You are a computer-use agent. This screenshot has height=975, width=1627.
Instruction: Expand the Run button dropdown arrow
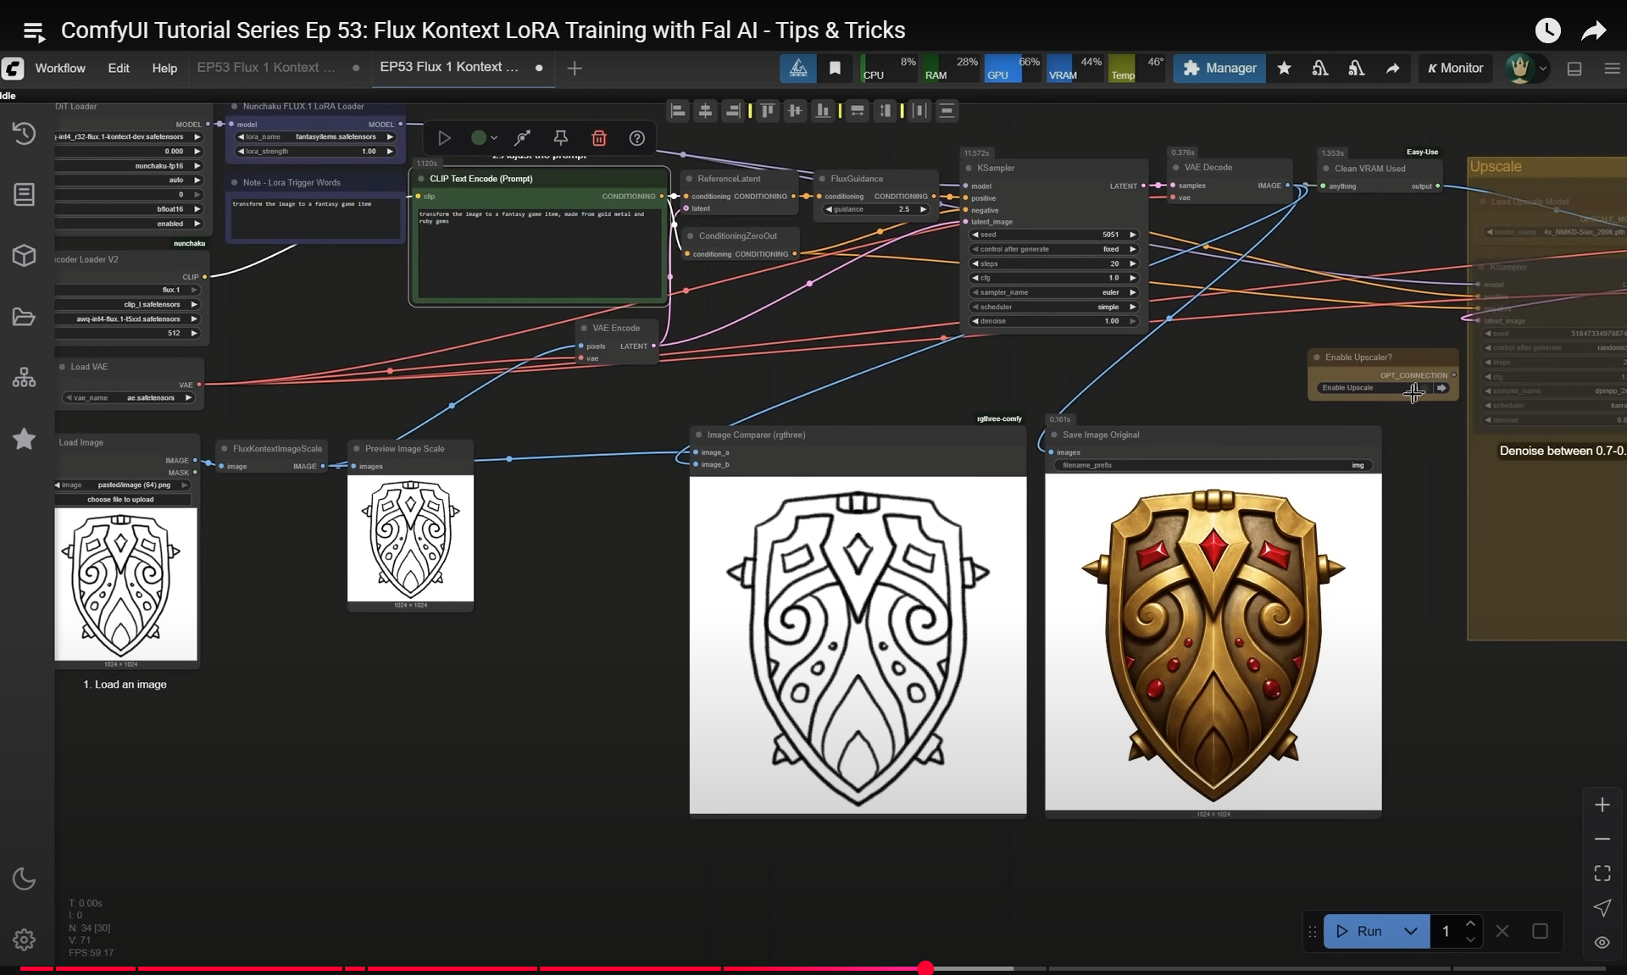coord(1411,931)
